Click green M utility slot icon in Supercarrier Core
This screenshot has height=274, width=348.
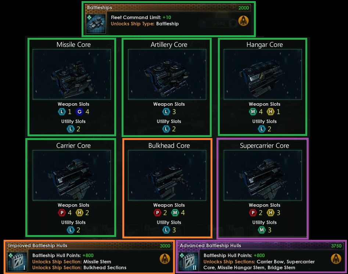[x=262, y=230]
